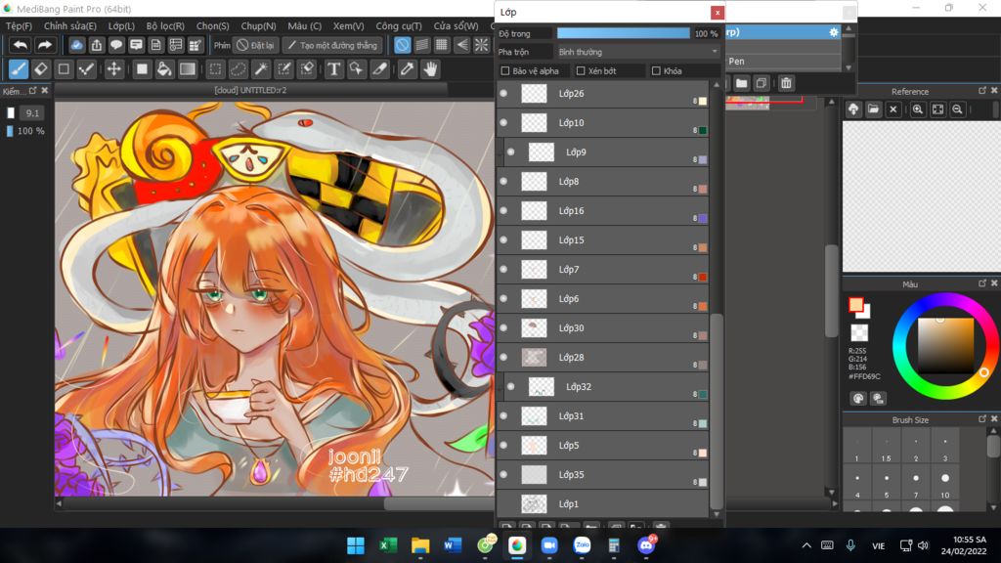The height and width of the screenshot is (563, 1001).
Task: Select the Text tool
Action: [x=334, y=69]
